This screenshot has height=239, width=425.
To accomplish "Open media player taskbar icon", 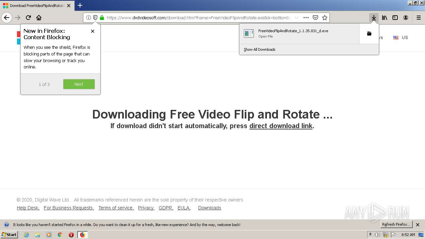I will tap(49, 235).
